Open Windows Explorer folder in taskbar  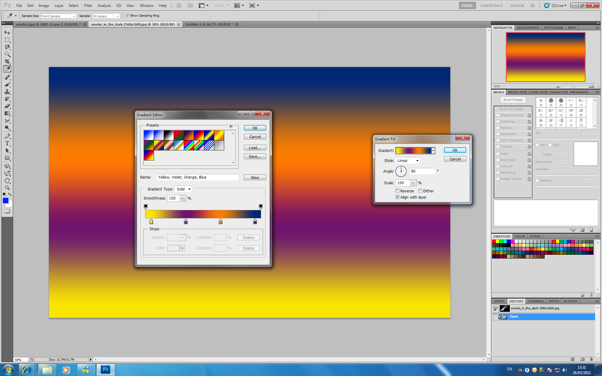tap(47, 370)
